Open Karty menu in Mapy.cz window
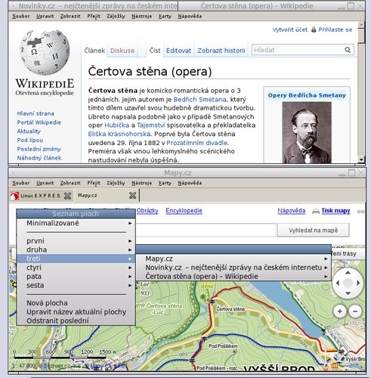 (x=165, y=183)
